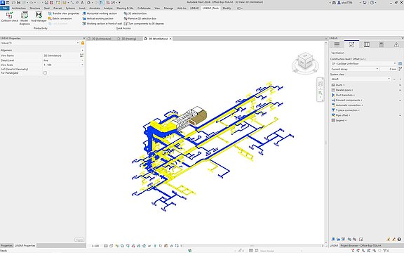Viewport: 404px width, 253px height.
Task: Switch to the Architecture ribbon tab
Action: coord(19,8)
